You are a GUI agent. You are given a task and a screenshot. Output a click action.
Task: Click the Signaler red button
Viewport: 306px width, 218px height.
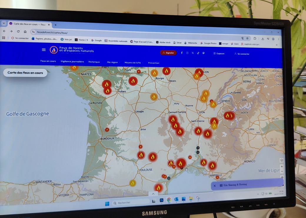point(168,53)
